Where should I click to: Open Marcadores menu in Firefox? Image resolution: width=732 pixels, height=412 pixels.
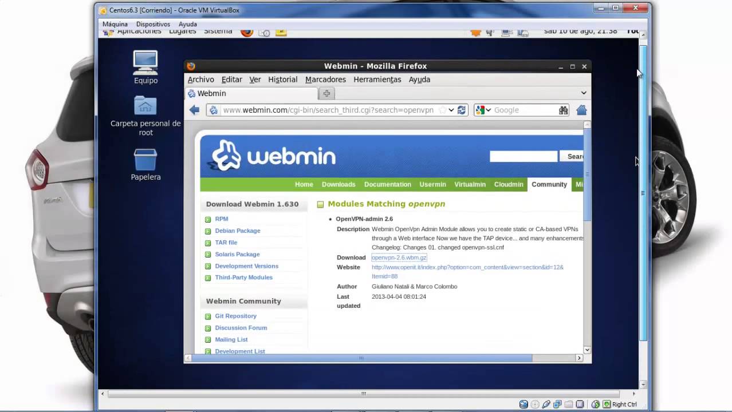(325, 80)
